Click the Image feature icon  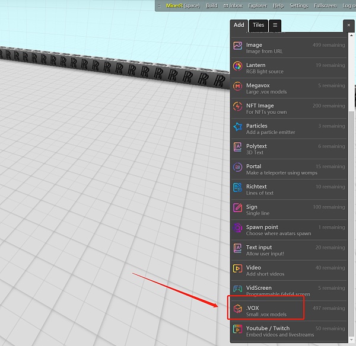pyautogui.click(x=238, y=46)
